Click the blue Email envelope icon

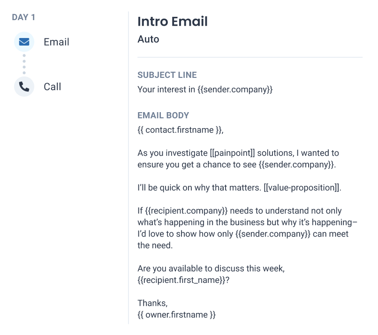pyautogui.click(x=24, y=42)
